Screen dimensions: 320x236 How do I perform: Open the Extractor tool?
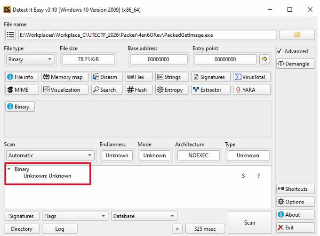click(211, 90)
